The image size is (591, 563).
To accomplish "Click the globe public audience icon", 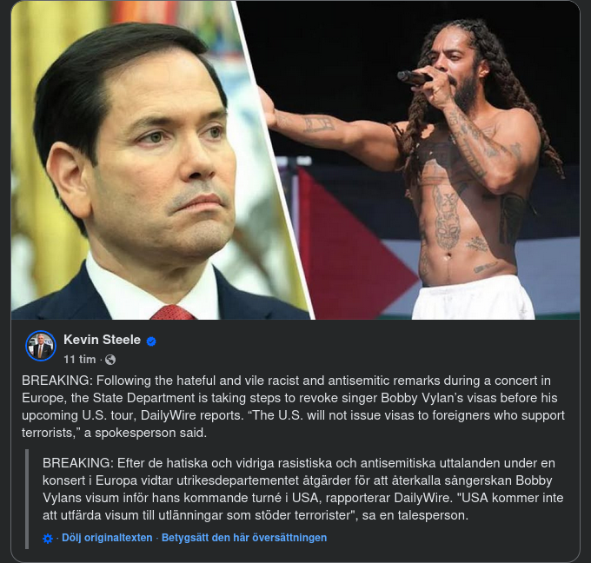I will pos(110,360).
